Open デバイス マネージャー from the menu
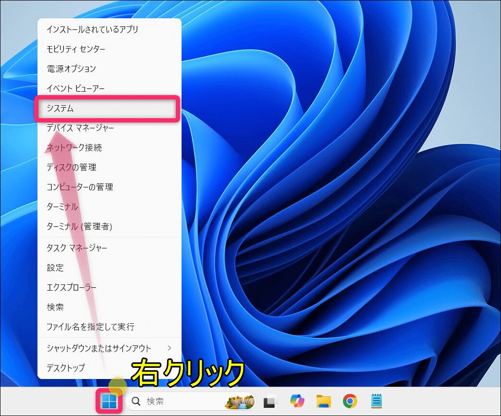This screenshot has width=501, height=416. click(80, 128)
